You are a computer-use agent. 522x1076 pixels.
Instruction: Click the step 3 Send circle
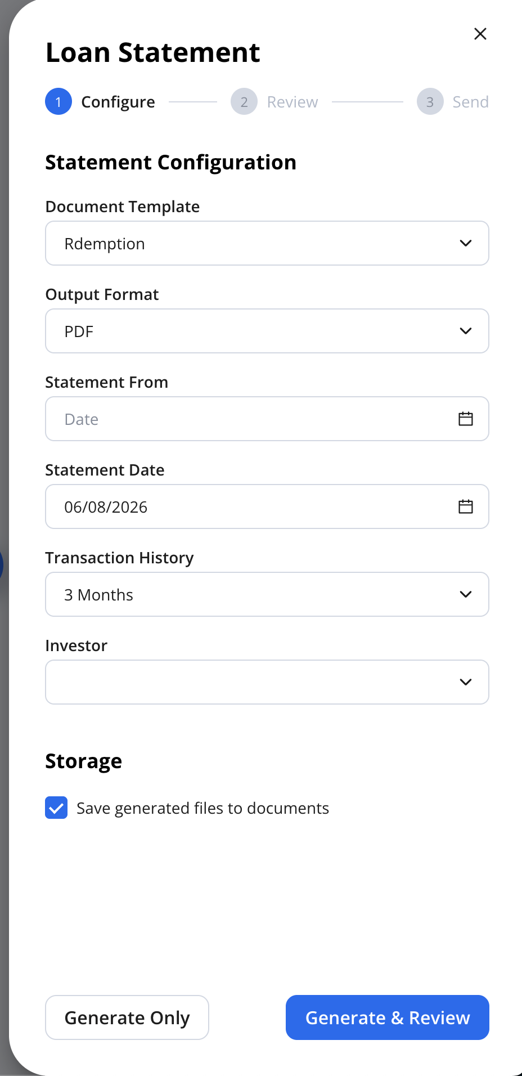[x=430, y=102]
